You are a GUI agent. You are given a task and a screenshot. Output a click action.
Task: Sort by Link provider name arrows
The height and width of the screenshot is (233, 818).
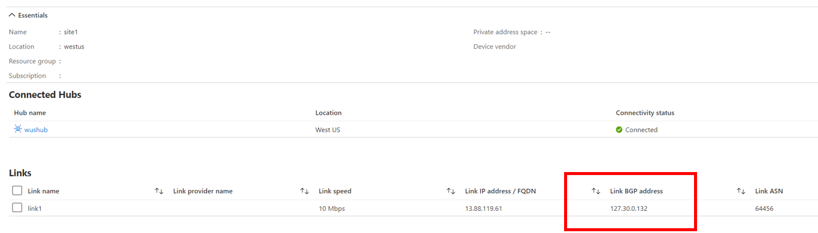304,191
